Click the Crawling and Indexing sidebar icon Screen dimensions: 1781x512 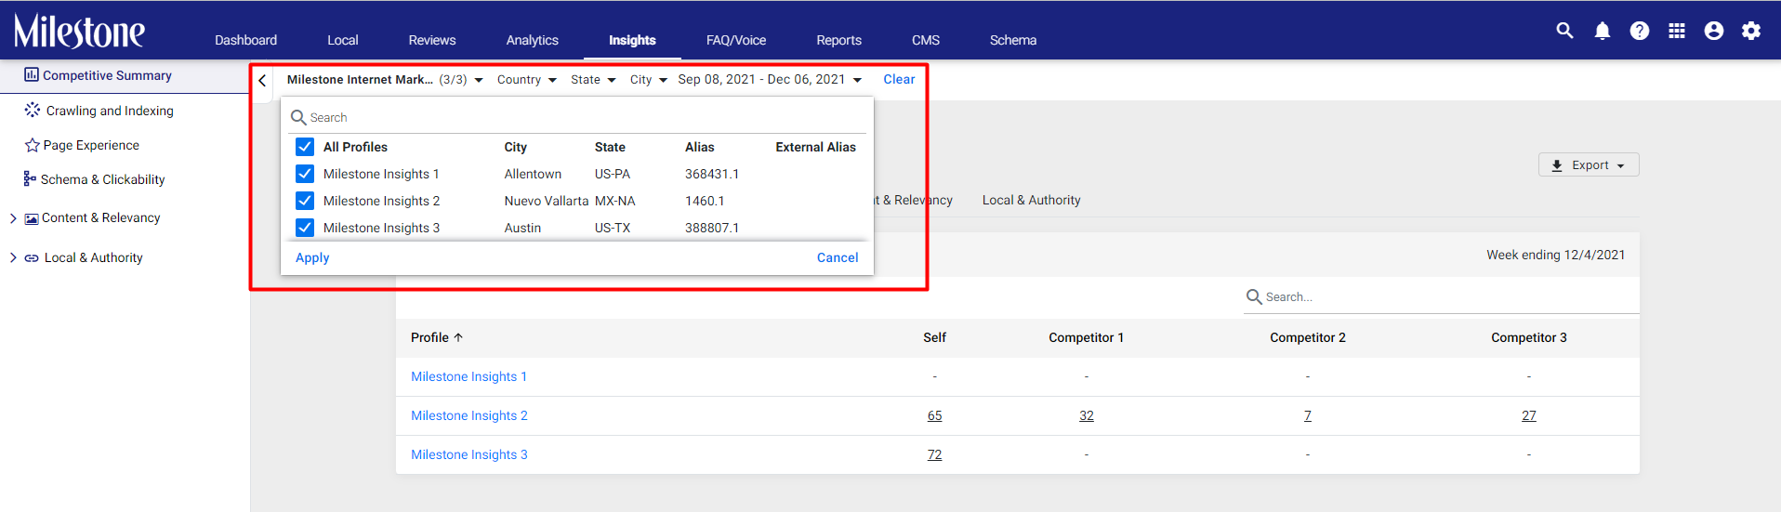pos(33,110)
